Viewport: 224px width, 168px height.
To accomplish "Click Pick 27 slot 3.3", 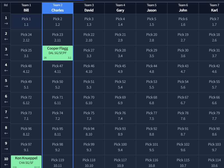I will coord(89,53).
